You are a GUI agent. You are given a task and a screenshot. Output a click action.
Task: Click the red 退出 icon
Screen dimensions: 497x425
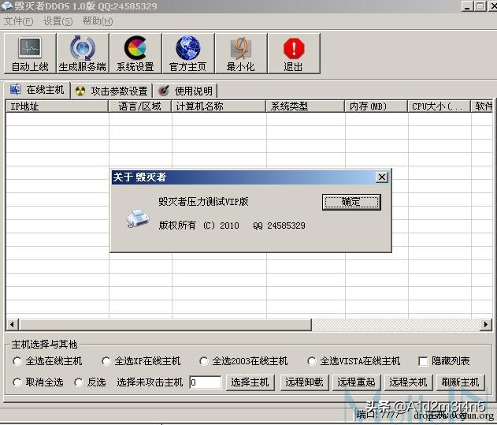click(294, 54)
